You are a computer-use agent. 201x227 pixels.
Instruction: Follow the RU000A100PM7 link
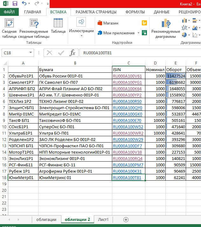pos(128,165)
